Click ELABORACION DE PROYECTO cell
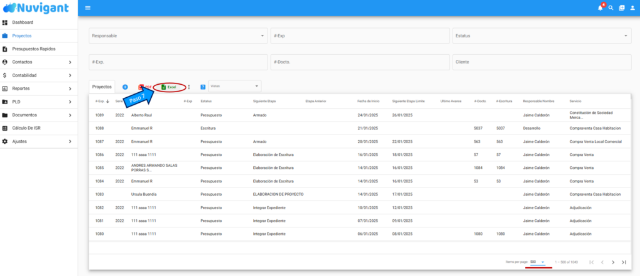Image resolution: width=640 pixels, height=276 pixels. pos(278,194)
